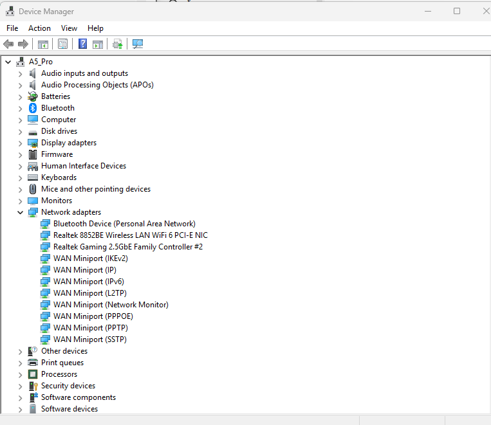Screen dimensions: 491x425
Task: Open the View menu
Action: point(69,28)
